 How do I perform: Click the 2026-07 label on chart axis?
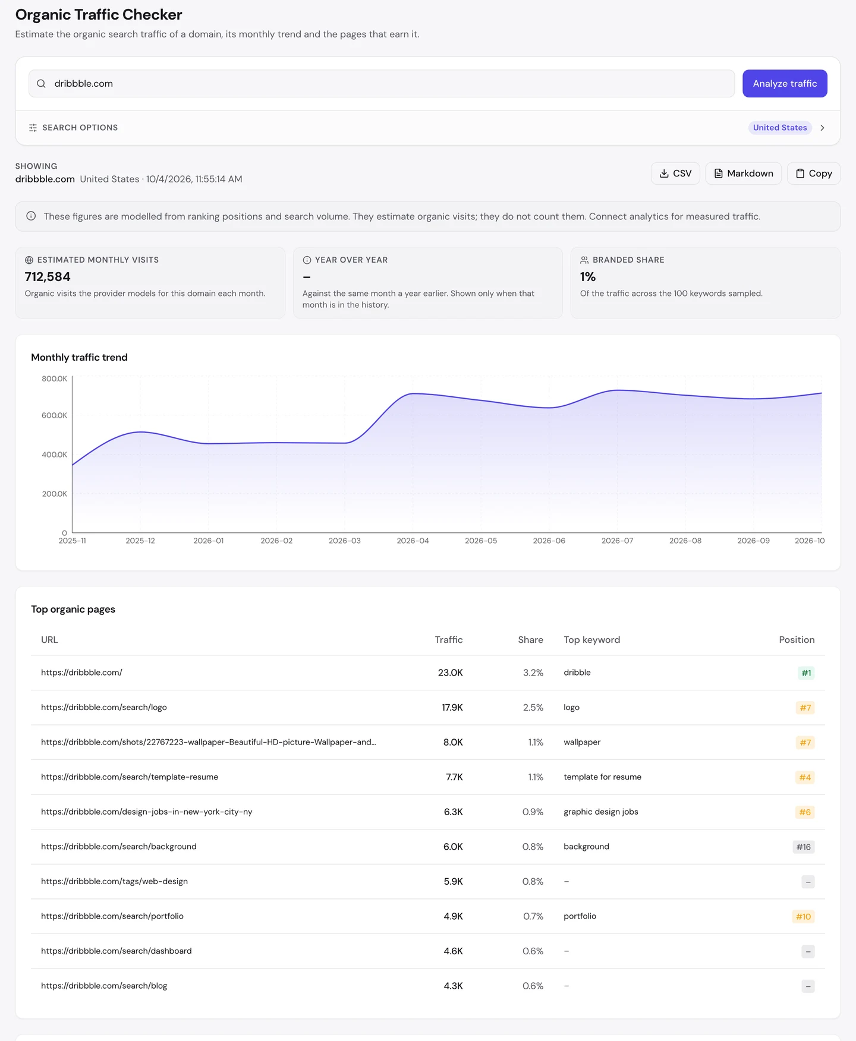click(617, 541)
